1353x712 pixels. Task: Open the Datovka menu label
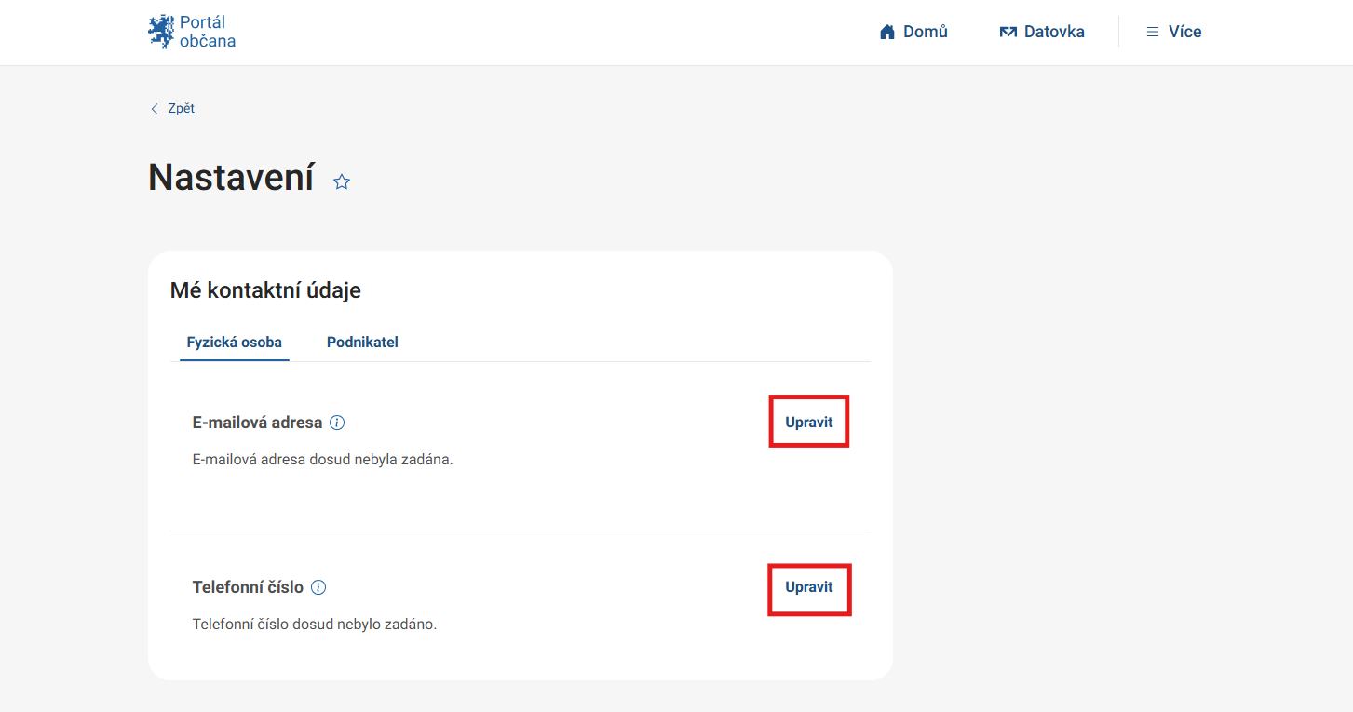point(1054,32)
